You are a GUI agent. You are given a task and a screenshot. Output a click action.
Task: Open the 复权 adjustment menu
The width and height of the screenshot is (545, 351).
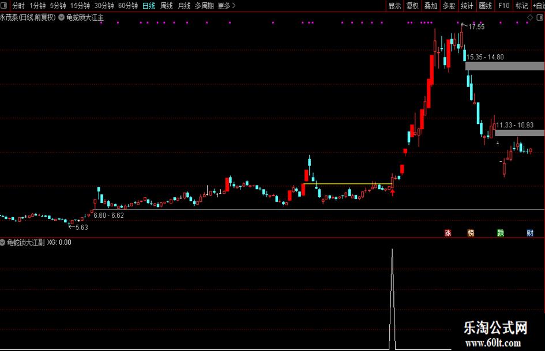pyautogui.click(x=412, y=6)
